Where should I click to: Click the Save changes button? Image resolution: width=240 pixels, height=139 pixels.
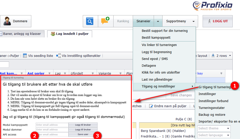coord(180,95)
